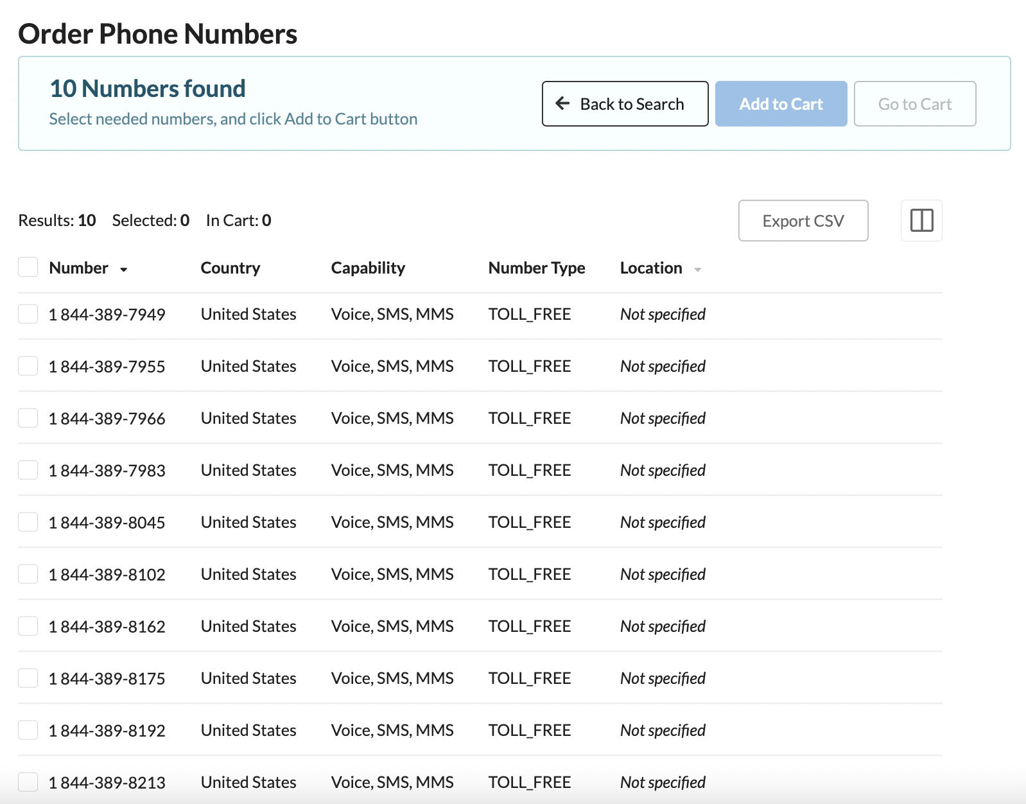Screen dimensions: 1026x804
Task: Click the Selected: 0 counter
Action: point(151,220)
